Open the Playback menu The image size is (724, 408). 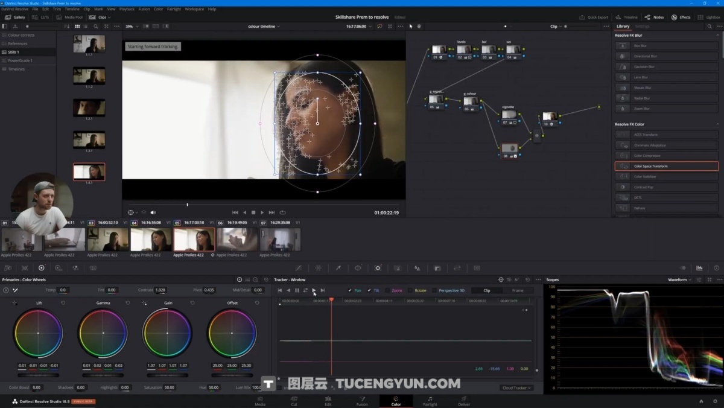coord(127,9)
